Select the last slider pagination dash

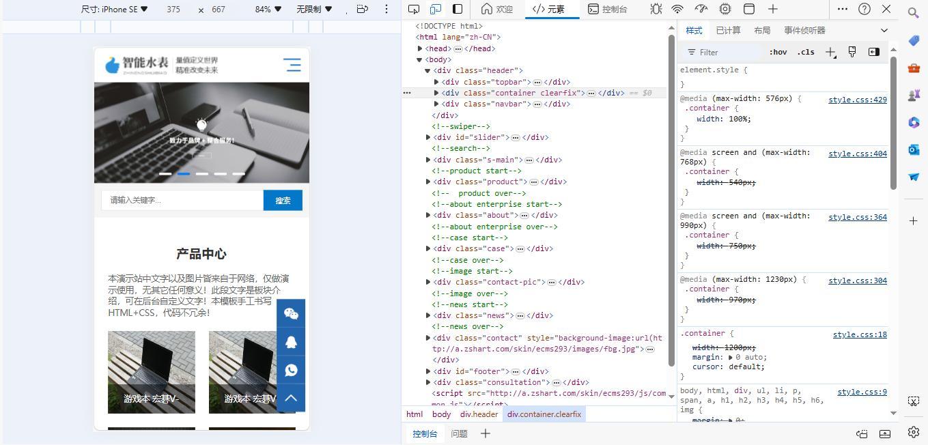tap(238, 174)
